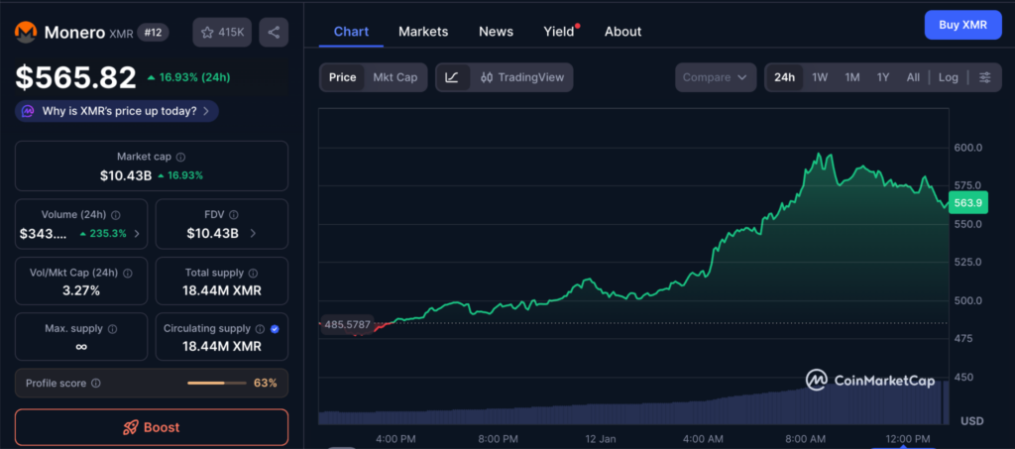Switch chart to Mkt Cap view
1015x449 pixels.
tap(395, 77)
